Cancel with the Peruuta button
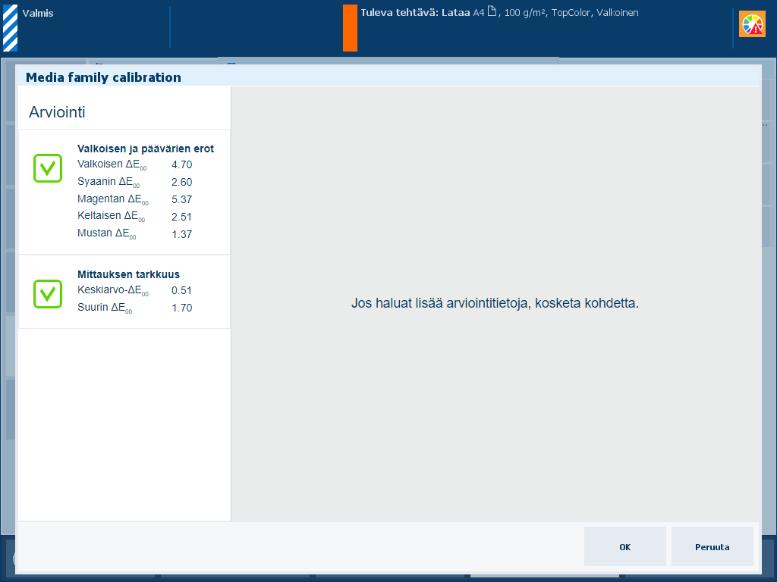 (712, 547)
